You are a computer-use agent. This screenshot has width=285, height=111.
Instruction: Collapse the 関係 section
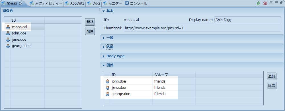[104, 65]
